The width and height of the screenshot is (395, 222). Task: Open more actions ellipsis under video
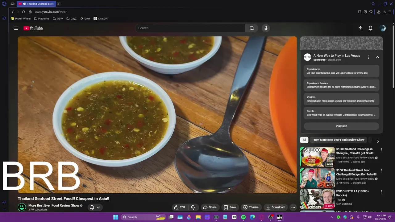click(293, 207)
